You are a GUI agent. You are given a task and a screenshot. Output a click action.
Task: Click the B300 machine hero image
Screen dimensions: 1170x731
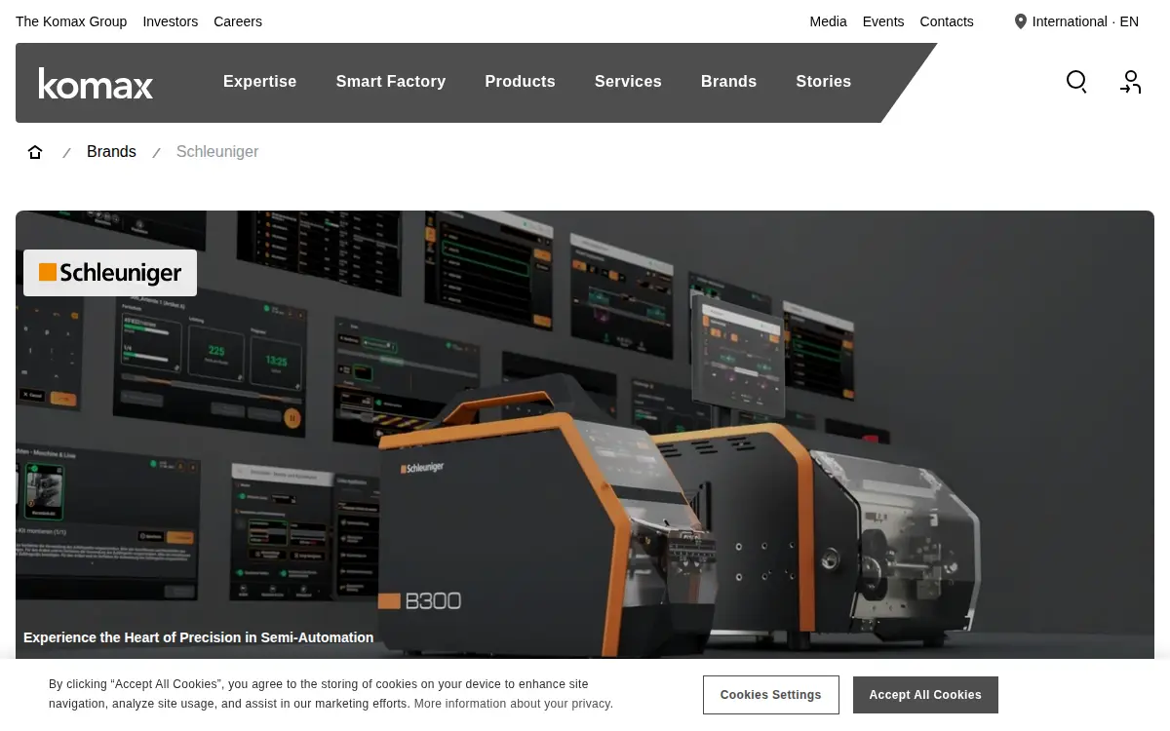(585, 435)
